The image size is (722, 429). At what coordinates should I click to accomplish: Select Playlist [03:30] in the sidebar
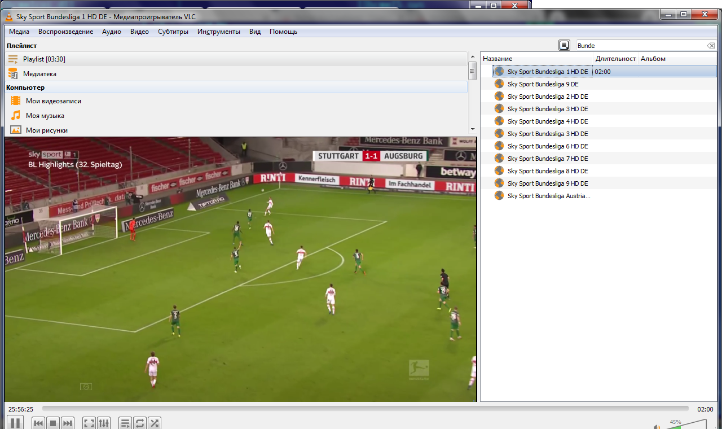coord(236,59)
